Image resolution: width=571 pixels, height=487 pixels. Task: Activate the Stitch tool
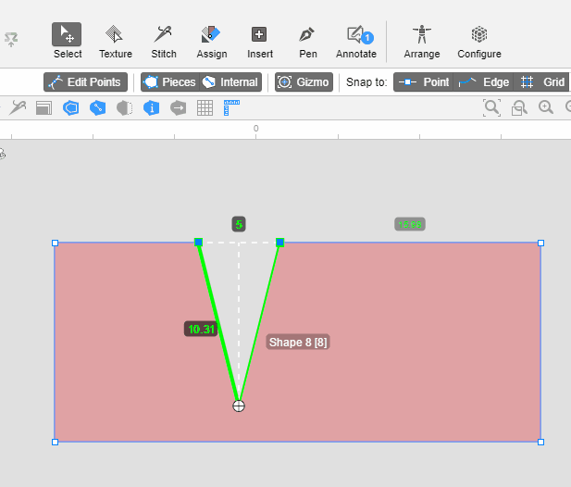click(x=164, y=41)
